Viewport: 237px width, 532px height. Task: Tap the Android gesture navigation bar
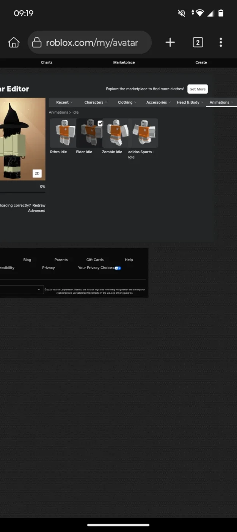118,525
